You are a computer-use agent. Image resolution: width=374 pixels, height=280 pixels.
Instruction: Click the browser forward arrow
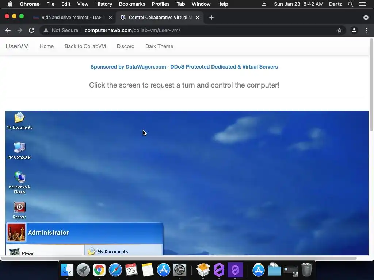point(20,30)
